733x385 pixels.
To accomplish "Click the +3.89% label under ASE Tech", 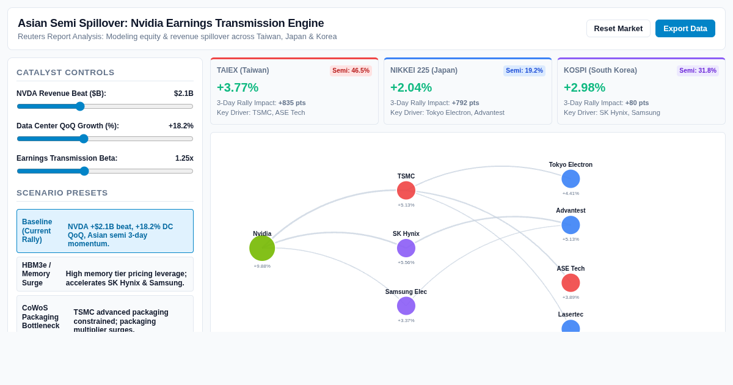I will coord(571,298).
